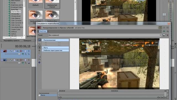
Task: Toggle Mute on video track 2
Action: tap(26, 60)
